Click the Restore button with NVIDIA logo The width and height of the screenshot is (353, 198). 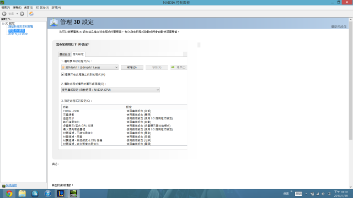179,67
